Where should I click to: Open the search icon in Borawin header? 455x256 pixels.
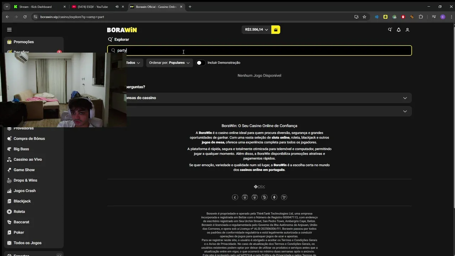[390, 30]
